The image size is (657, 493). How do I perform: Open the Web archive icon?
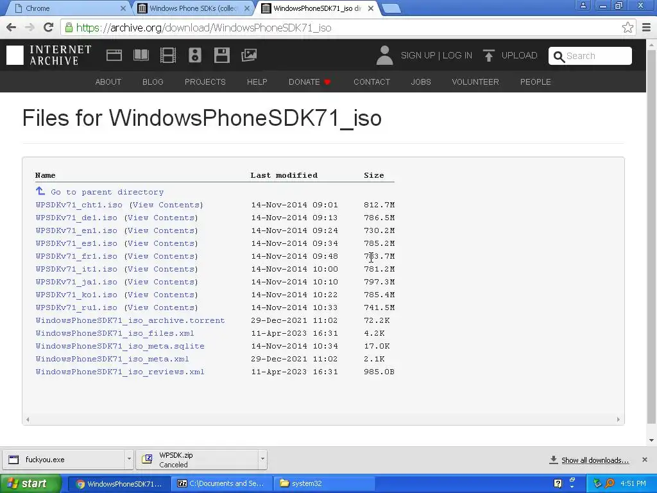pyautogui.click(x=114, y=55)
